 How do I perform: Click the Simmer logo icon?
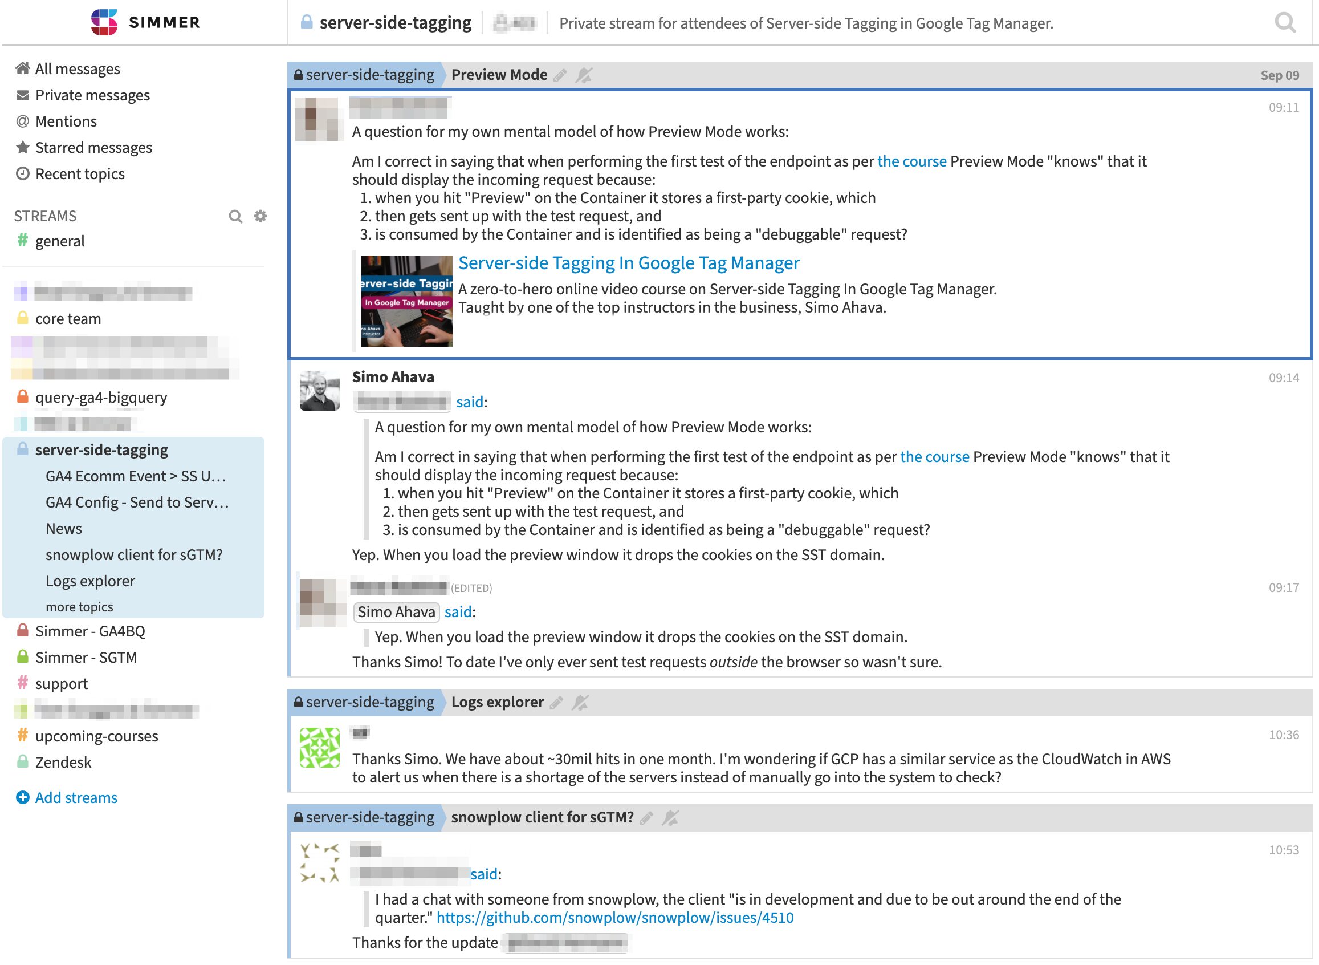click(x=104, y=22)
